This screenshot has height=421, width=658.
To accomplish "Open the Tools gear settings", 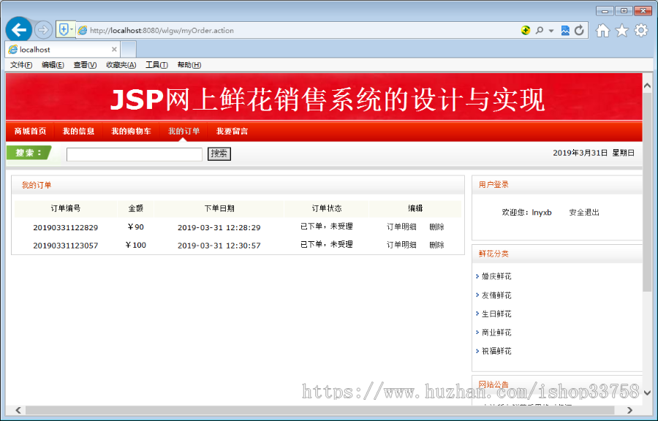I will tap(641, 30).
